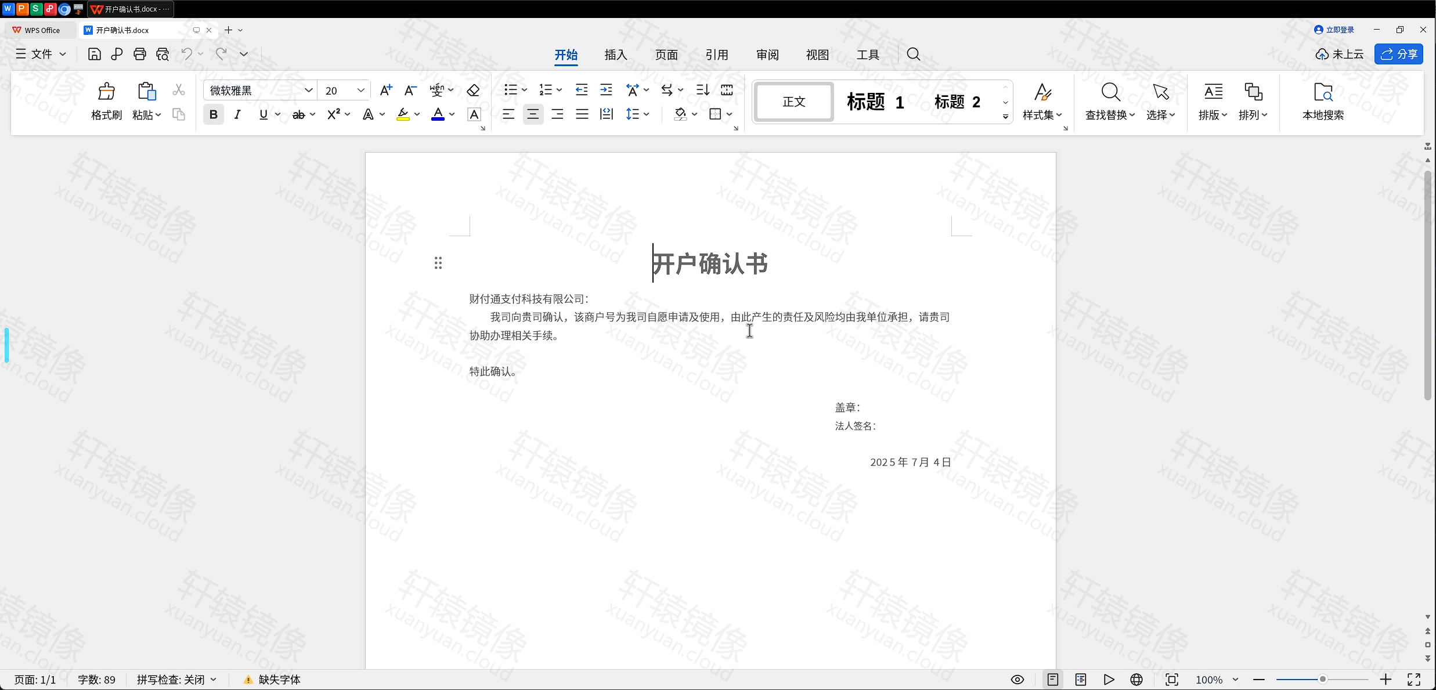1436x690 pixels.
Task: Open the 文件 menu
Action: pyautogui.click(x=41, y=54)
